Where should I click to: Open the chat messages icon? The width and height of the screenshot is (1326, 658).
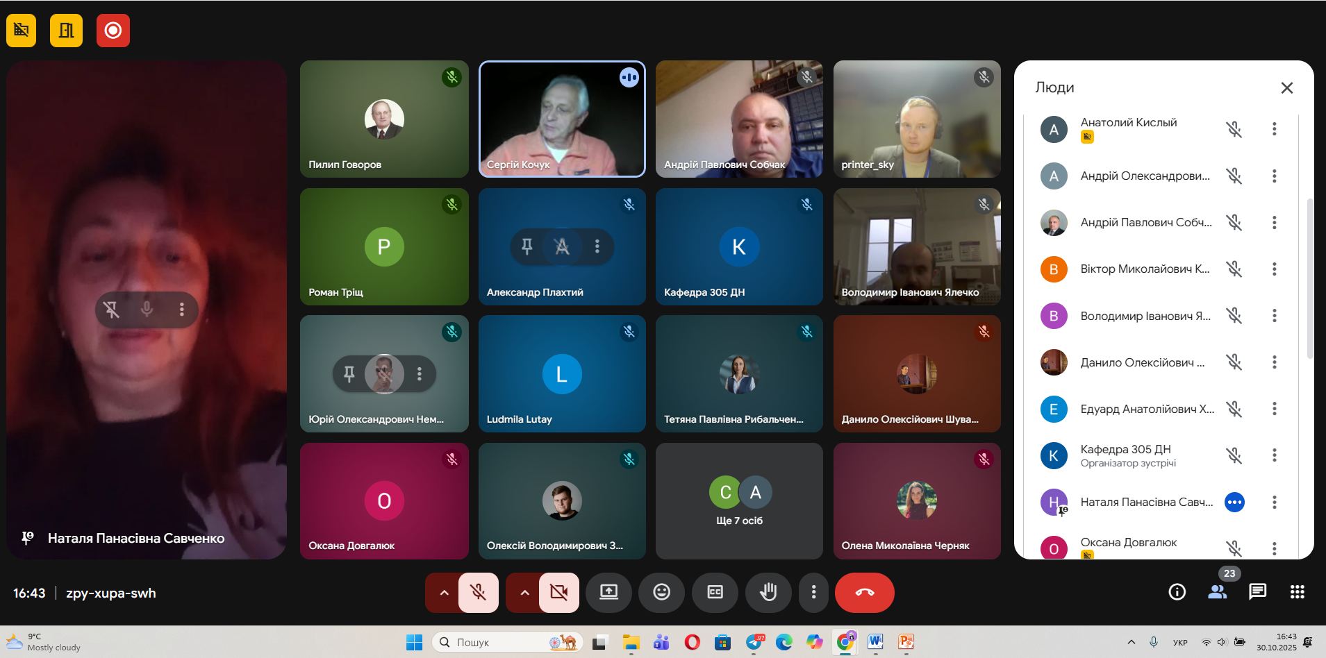click(1257, 592)
